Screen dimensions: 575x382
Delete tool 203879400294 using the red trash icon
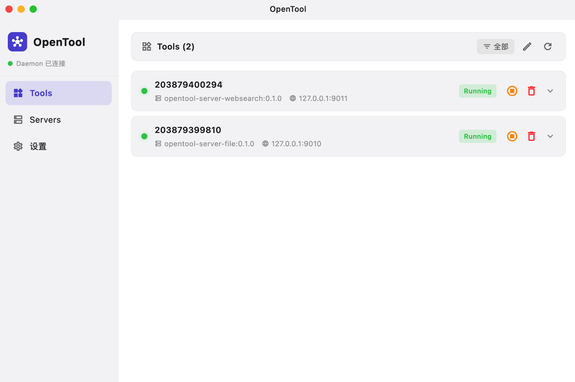pyautogui.click(x=532, y=91)
